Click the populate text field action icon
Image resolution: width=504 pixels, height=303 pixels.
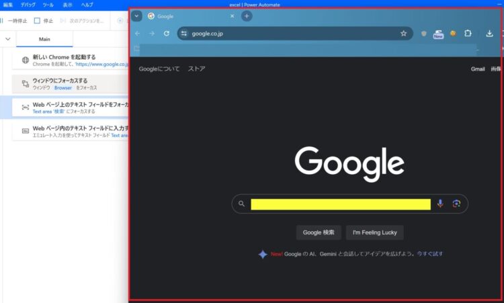click(x=26, y=131)
